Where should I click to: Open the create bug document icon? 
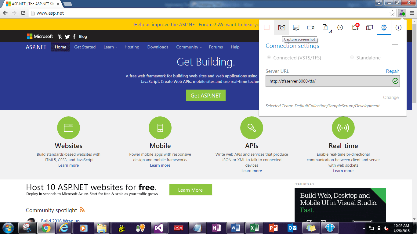(325, 28)
